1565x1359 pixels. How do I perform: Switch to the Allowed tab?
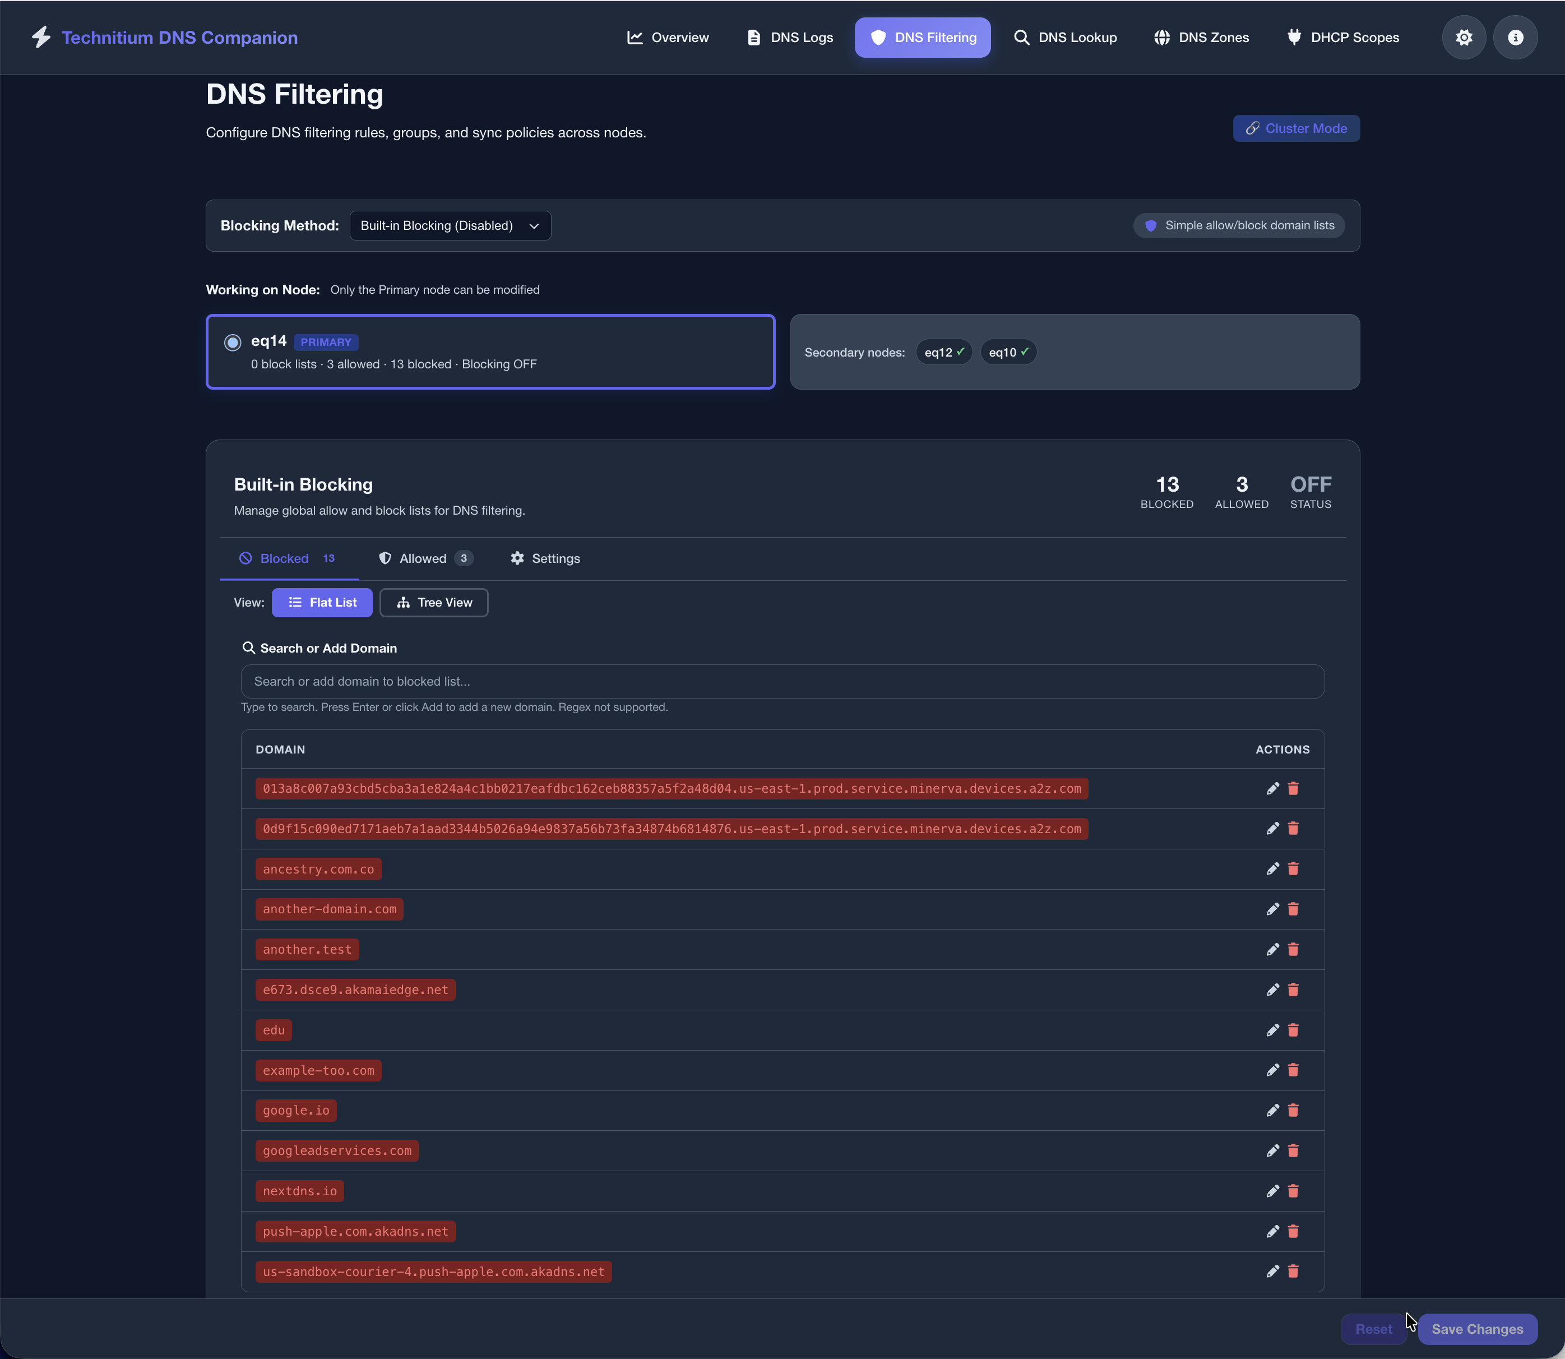(424, 558)
